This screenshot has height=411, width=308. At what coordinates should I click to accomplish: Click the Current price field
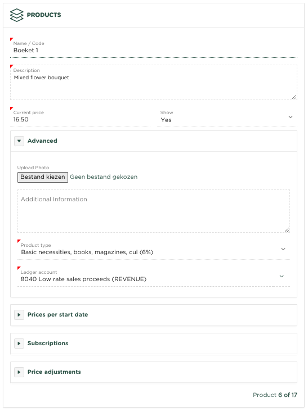point(81,117)
